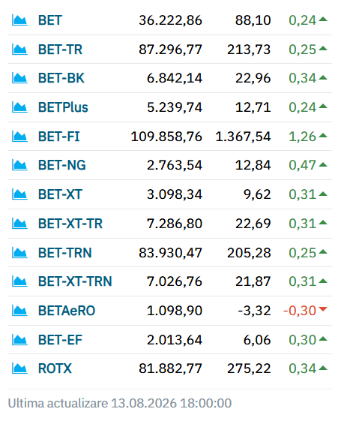341x424 pixels.
Task: Click the Ultima actualizare timestamp text
Action: tap(120, 403)
